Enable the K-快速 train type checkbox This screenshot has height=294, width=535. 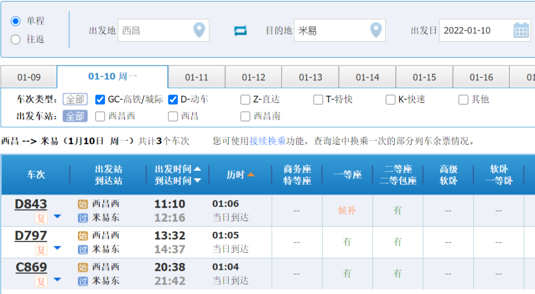point(390,100)
